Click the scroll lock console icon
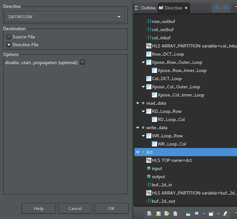 tap(158, 214)
